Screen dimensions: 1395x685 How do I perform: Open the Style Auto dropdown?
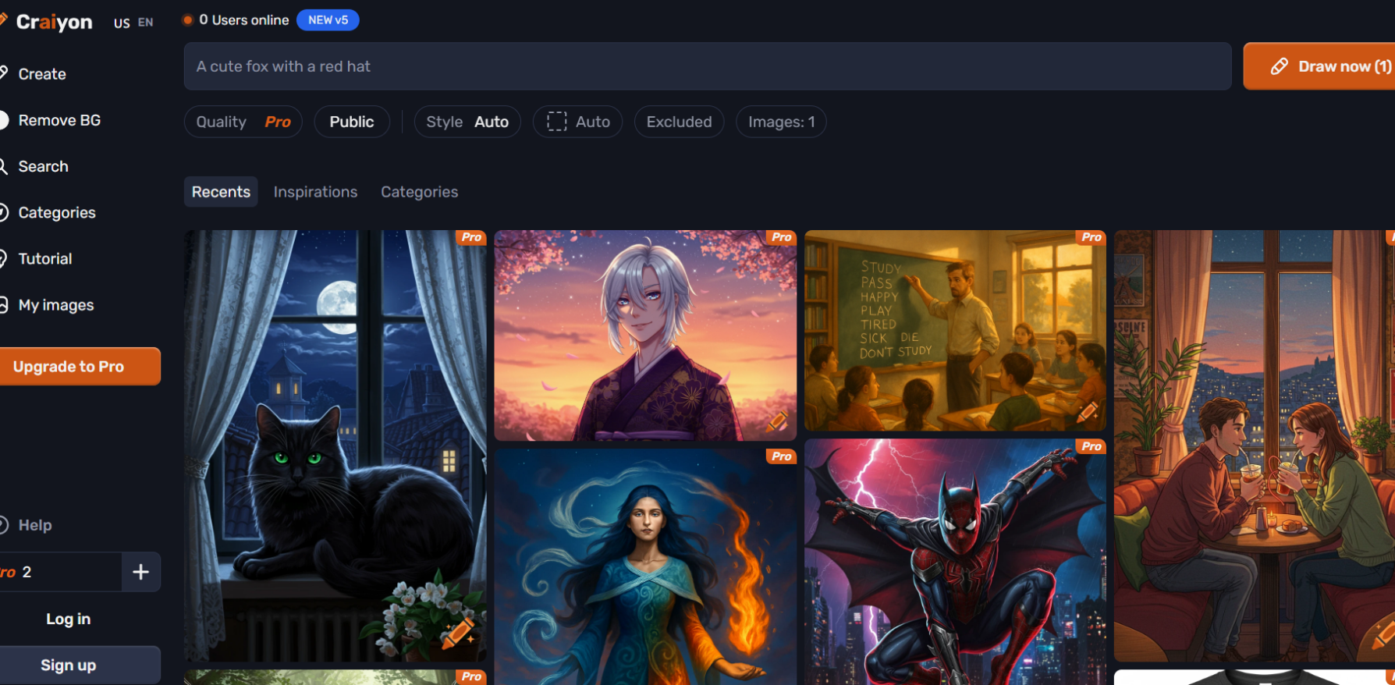coord(467,122)
